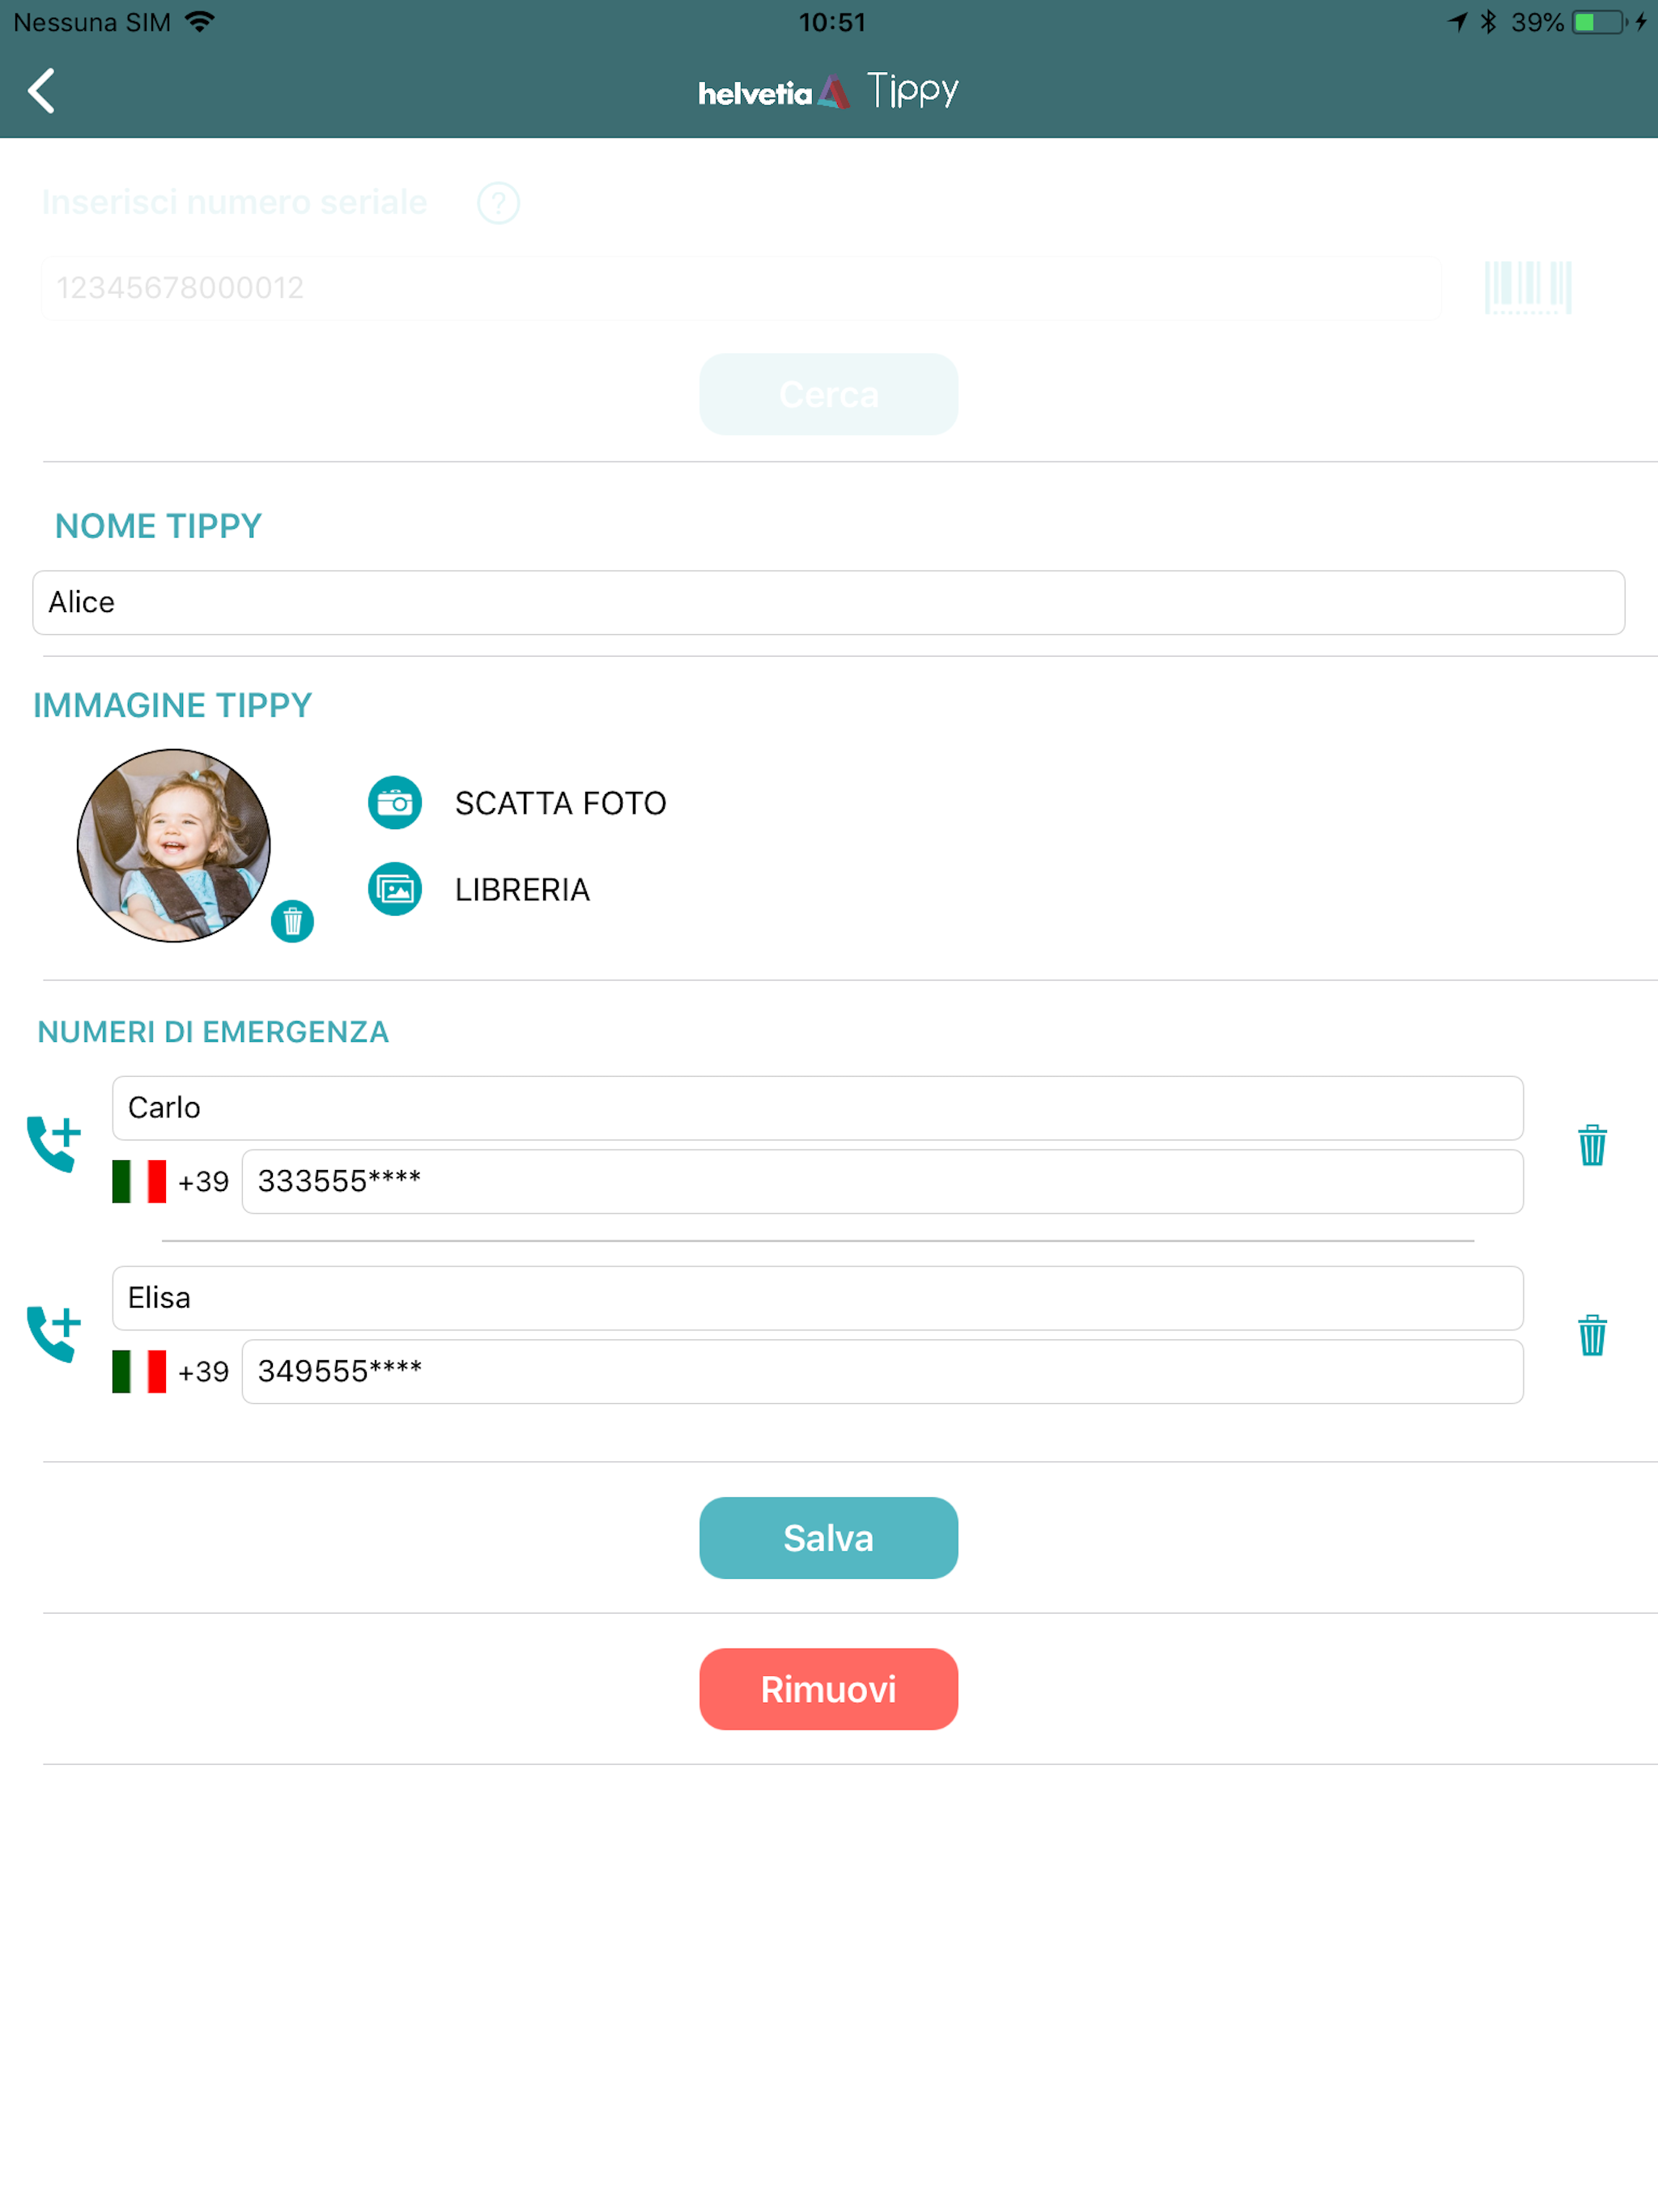Select the Elisa contact name field
Image resolution: width=1658 pixels, height=2212 pixels.
818,1298
